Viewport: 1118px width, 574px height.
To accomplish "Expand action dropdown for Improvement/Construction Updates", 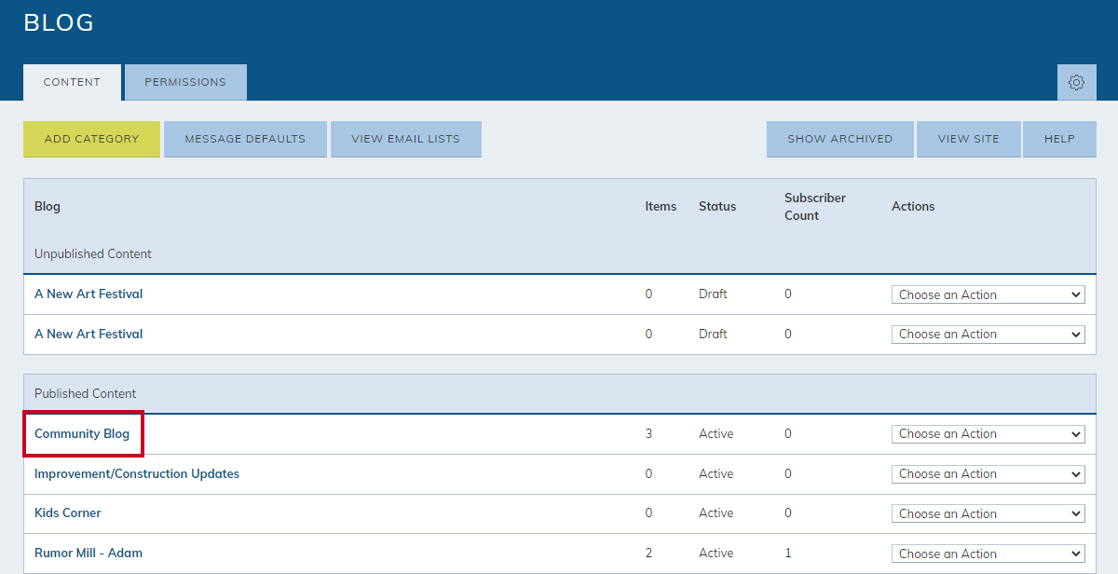I will (x=988, y=474).
